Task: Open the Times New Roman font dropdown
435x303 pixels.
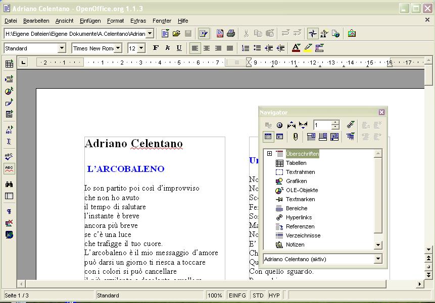Action: tap(118, 48)
